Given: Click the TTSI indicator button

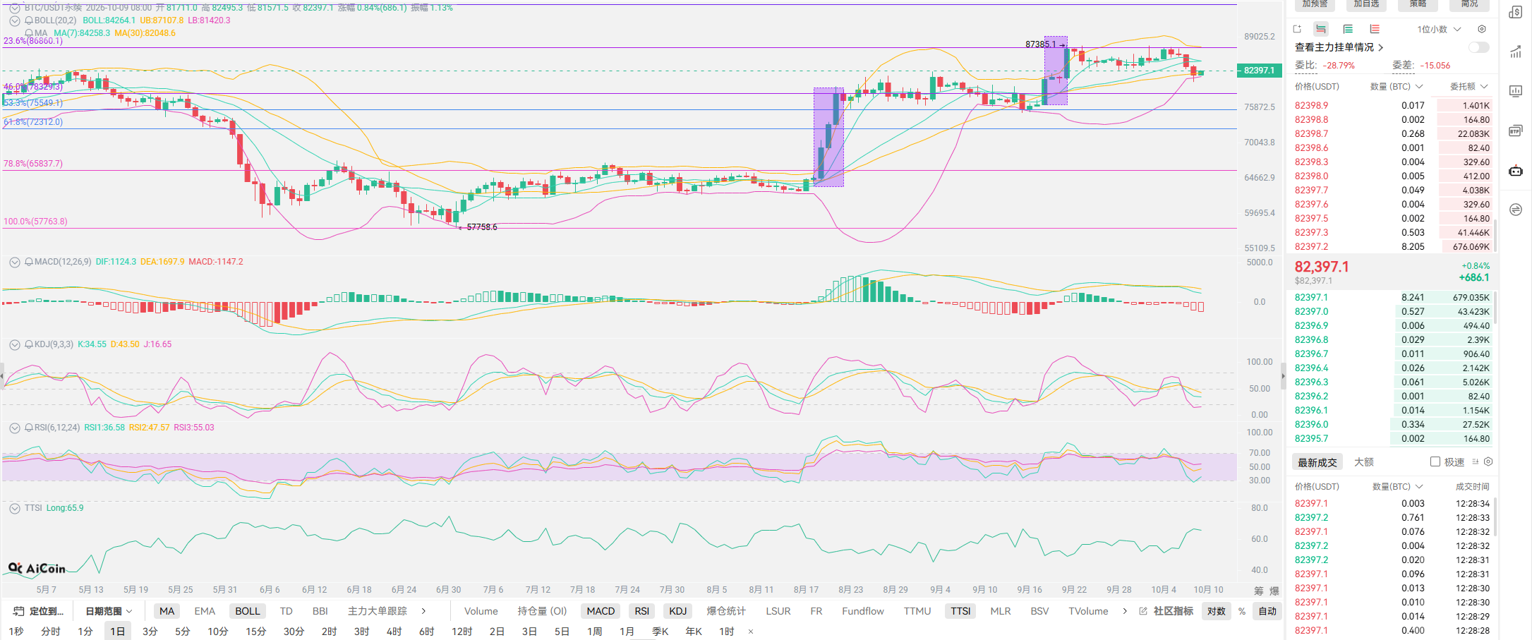Looking at the screenshot, I should 960,611.
